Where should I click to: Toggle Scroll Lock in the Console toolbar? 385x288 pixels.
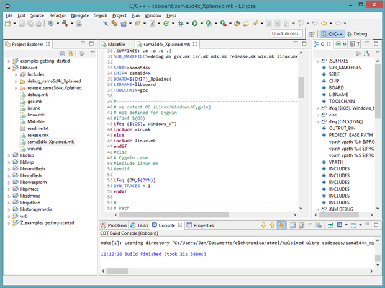click(x=302, y=225)
